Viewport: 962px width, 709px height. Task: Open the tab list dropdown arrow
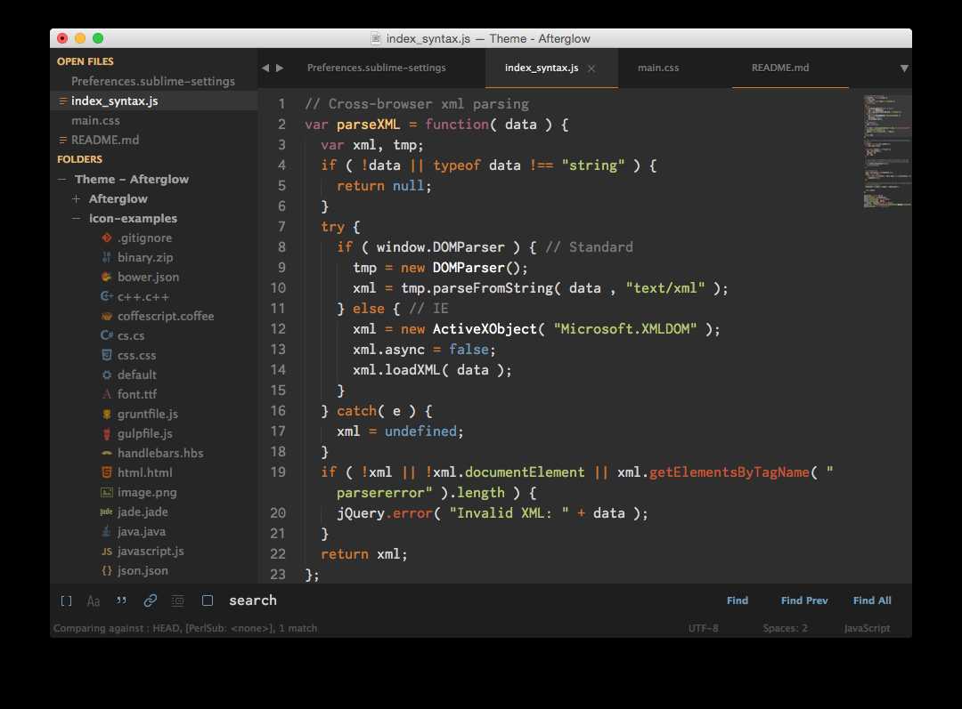point(904,68)
